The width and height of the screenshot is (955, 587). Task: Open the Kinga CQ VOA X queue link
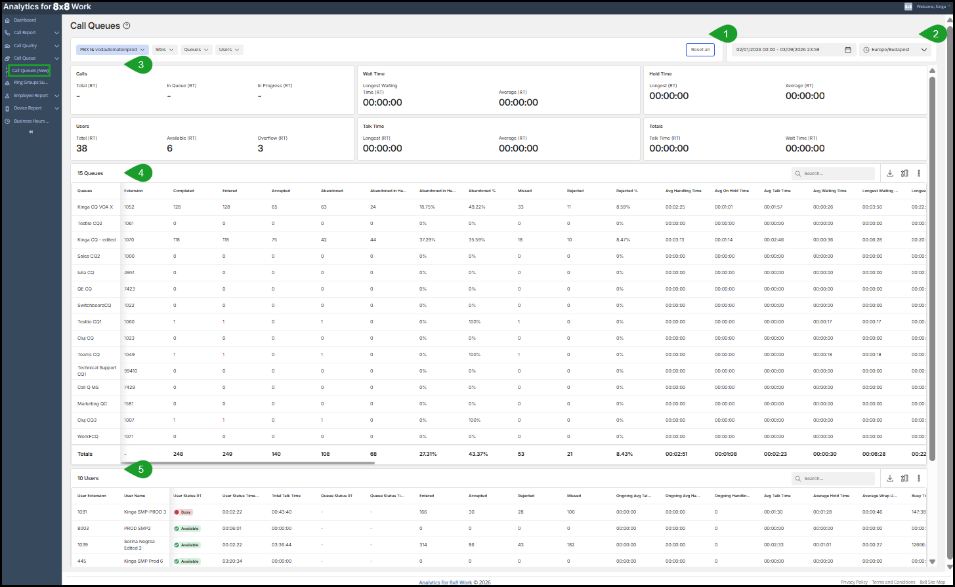(95, 207)
